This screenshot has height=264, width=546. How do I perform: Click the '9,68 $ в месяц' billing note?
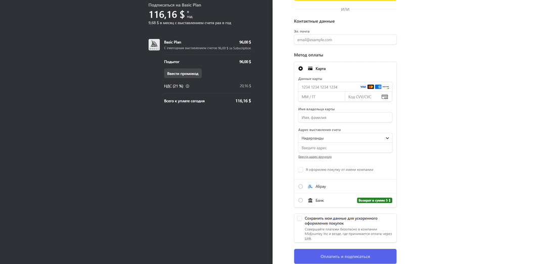point(190,23)
